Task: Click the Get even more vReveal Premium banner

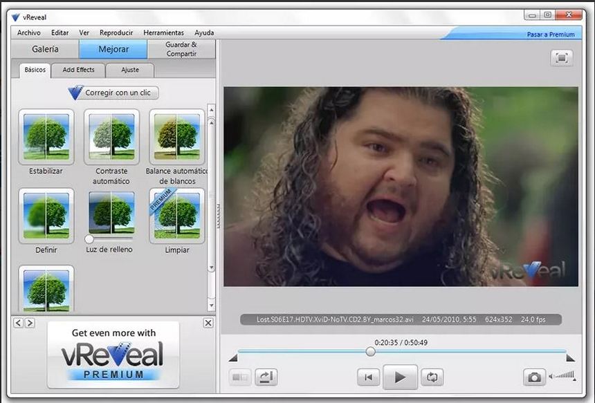Action: [x=113, y=355]
